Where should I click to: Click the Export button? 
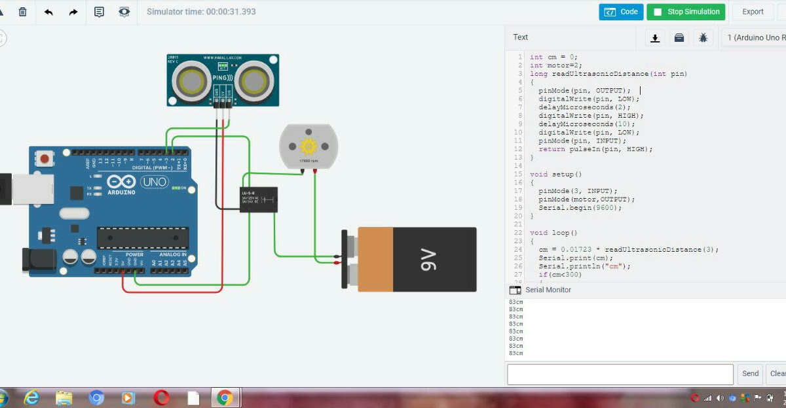[752, 11]
